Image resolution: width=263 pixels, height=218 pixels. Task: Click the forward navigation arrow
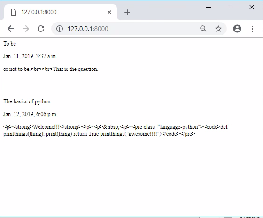[26, 29]
